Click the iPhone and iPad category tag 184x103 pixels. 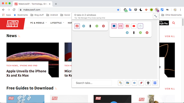pyautogui.click(x=29, y=65)
